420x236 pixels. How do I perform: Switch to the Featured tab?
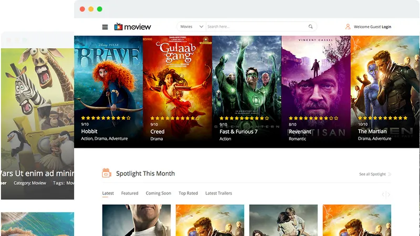[x=130, y=193]
